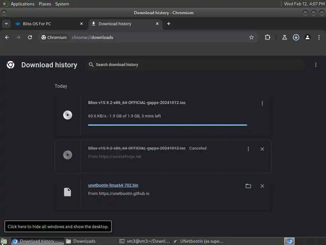Click the greyed disc icon of canceled download

point(67,155)
